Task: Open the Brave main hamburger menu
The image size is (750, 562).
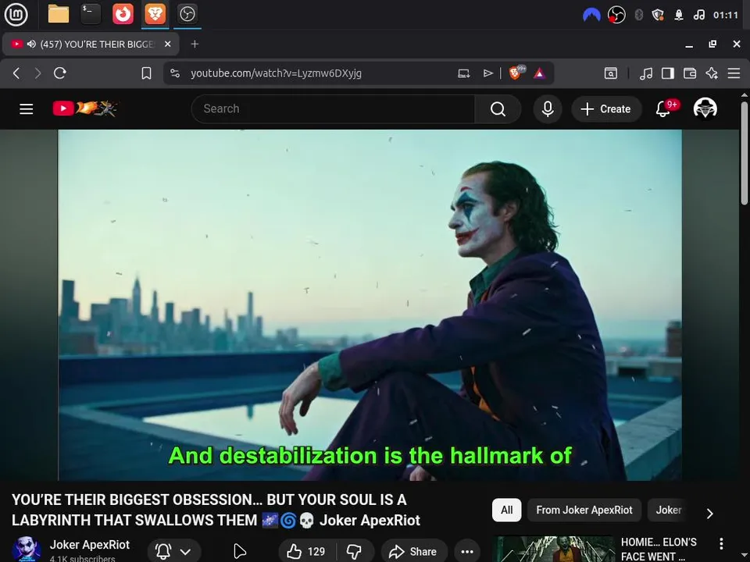Action: point(734,73)
